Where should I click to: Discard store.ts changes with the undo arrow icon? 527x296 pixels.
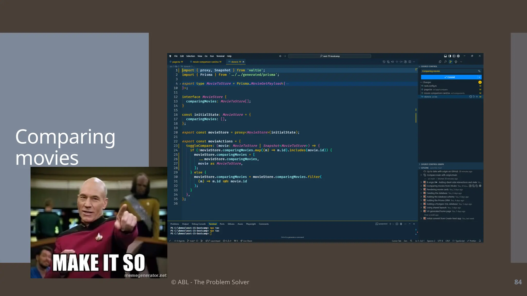coord(474,97)
